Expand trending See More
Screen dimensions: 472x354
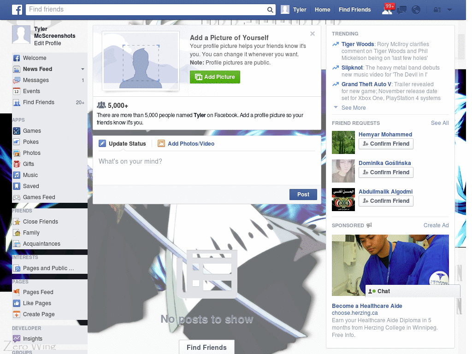[354, 108]
